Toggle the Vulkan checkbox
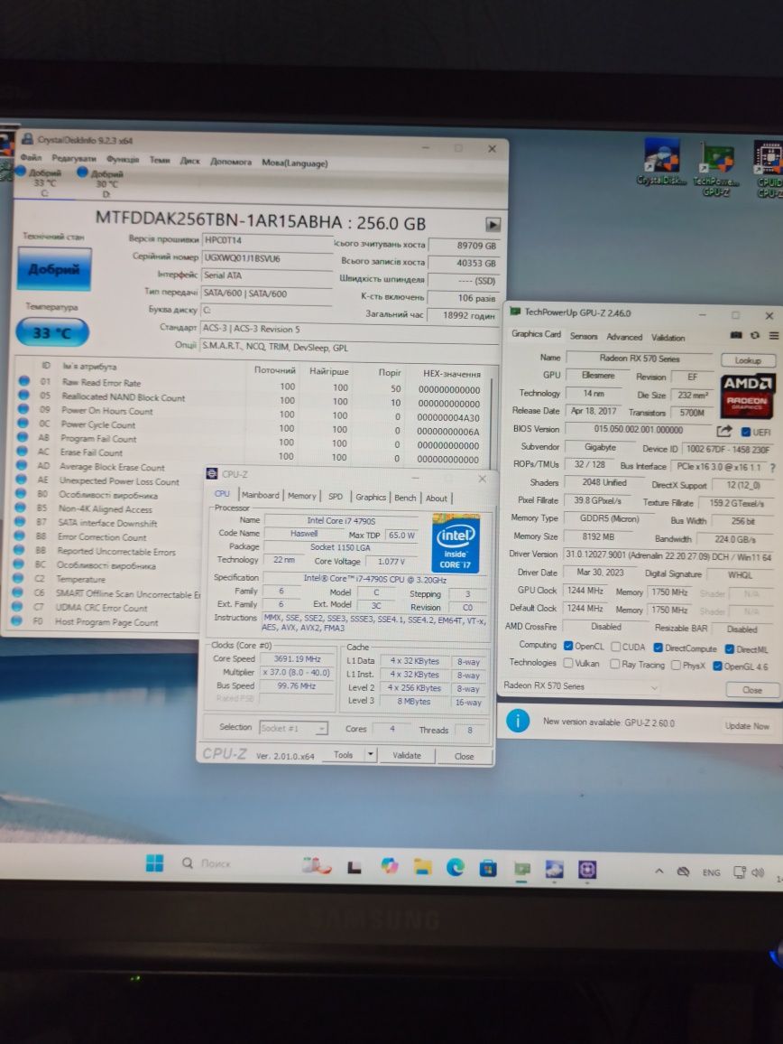The height and width of the screenshot is (1044, 783). coord(568,663)
